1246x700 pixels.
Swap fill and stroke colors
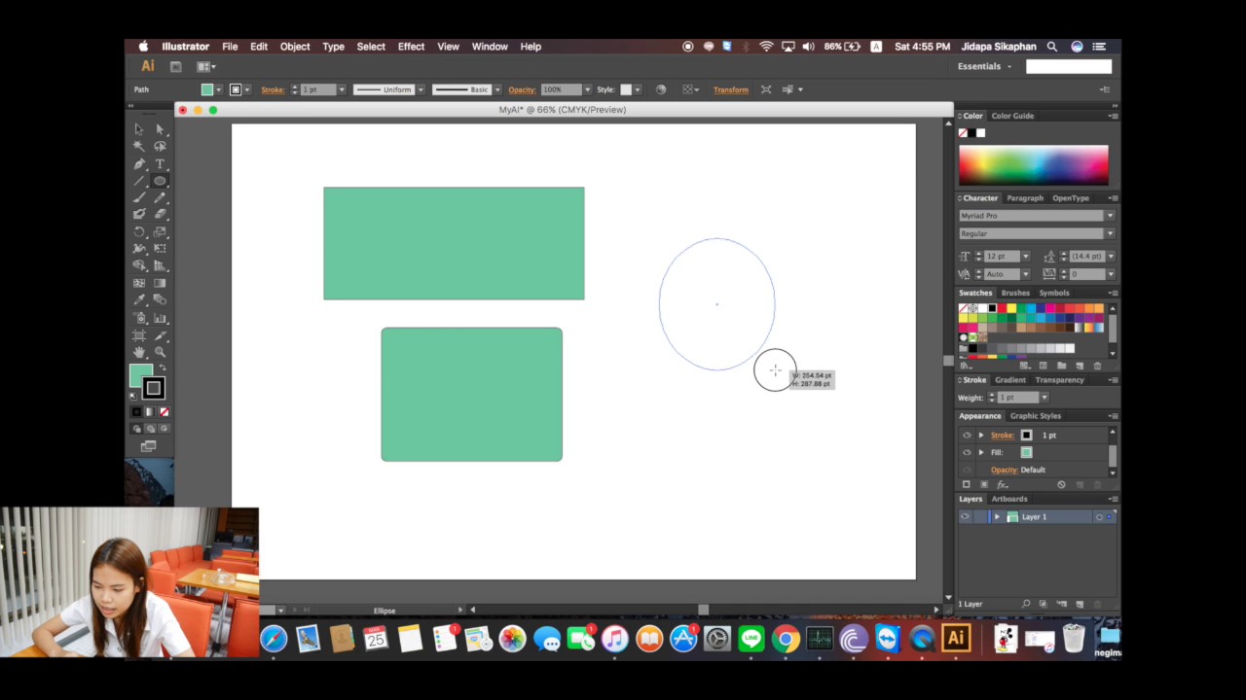pos(163,367)
